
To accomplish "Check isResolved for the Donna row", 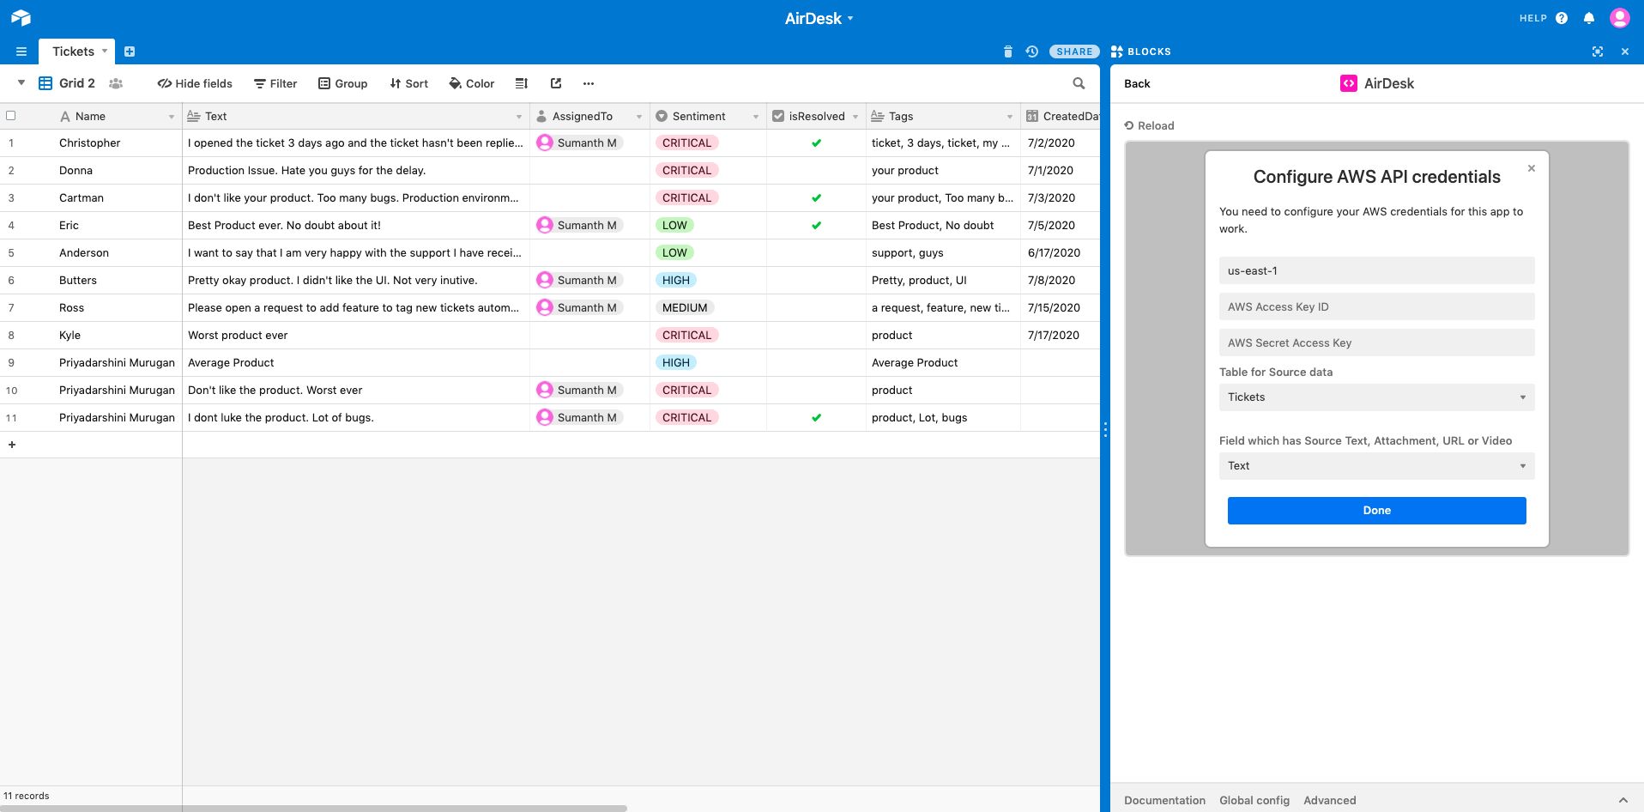I will tap(816, 171).
